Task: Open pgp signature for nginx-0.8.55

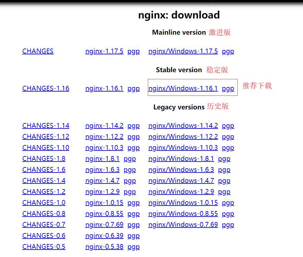Action: tap(134, 214)
